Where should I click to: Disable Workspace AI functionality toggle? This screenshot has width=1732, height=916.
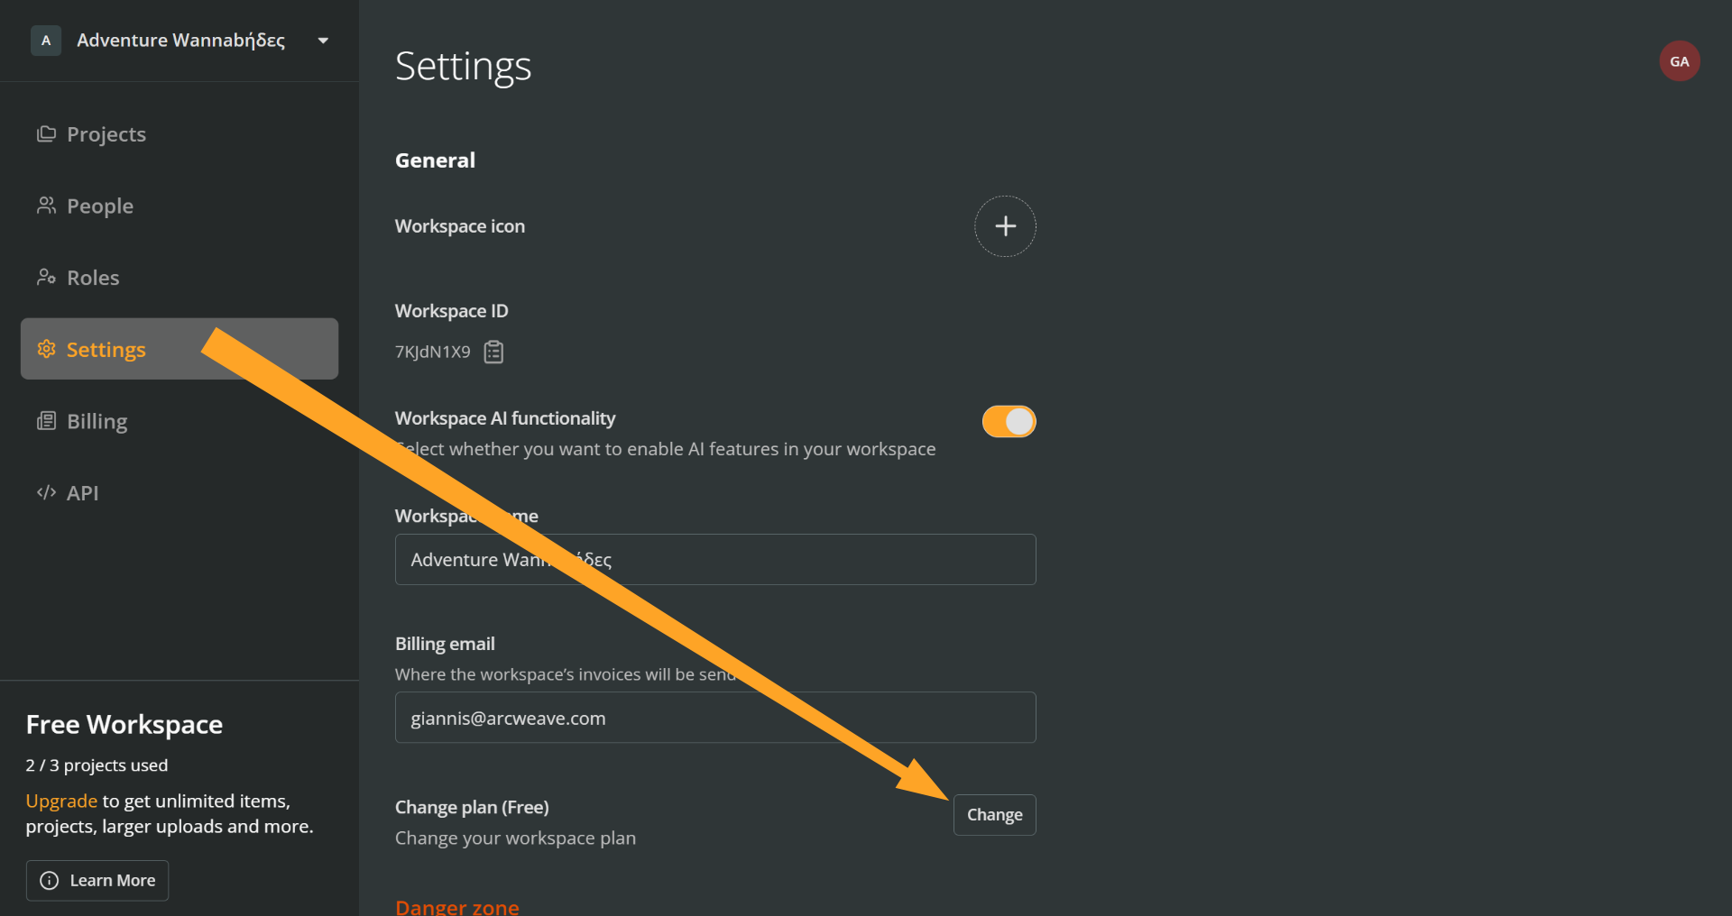click(x=1009, y=421)
